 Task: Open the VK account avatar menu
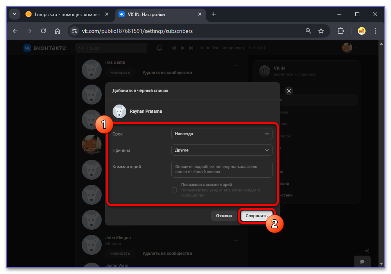(x=349, y=48)
